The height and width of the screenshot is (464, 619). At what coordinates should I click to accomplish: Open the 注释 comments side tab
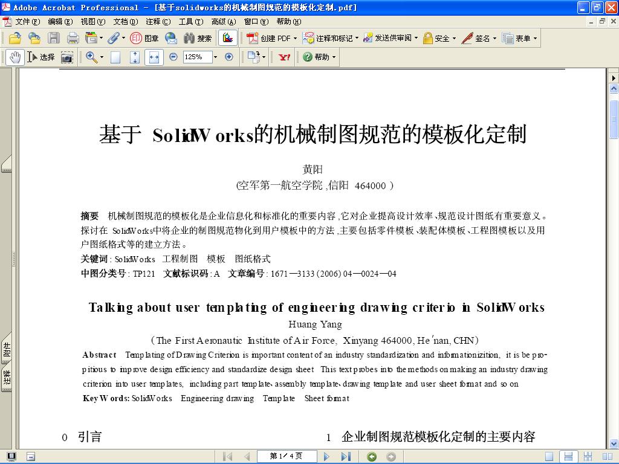coord(7,378)
